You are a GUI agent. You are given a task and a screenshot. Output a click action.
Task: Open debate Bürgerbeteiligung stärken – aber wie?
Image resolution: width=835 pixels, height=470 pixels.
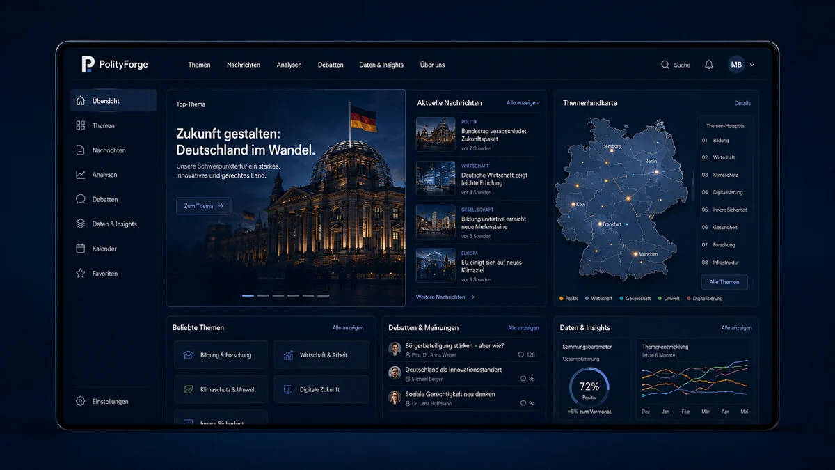[454, 345]
